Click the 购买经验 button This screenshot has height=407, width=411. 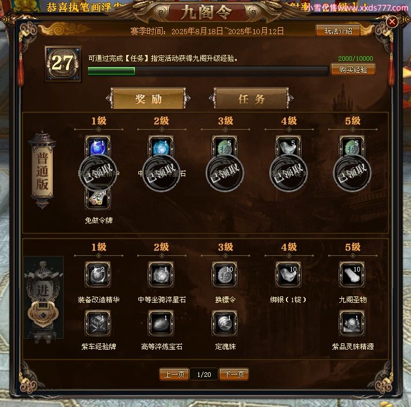pyautogui.click(x=353, y=69)
